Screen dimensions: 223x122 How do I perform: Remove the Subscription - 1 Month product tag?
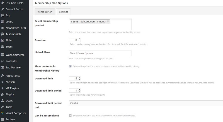point(108,21)
